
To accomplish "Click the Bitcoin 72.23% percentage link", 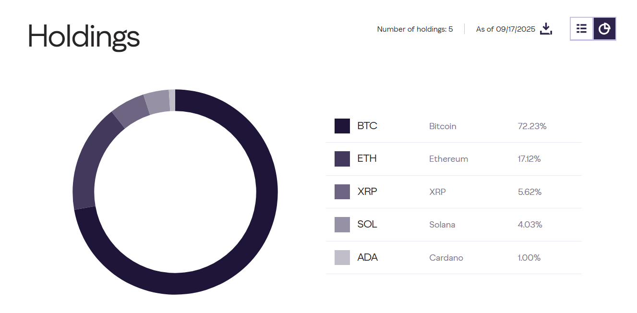I will click(x=532, y=126).
